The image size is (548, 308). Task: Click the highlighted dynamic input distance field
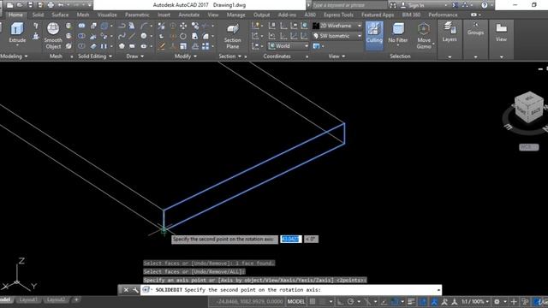[x=290, y=240]
